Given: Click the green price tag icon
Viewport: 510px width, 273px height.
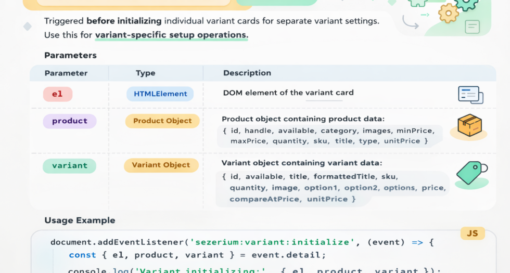Looking at the screenshot, I should [x=471, y=173].
